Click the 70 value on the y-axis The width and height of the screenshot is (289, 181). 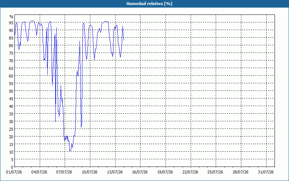point(11,60)
